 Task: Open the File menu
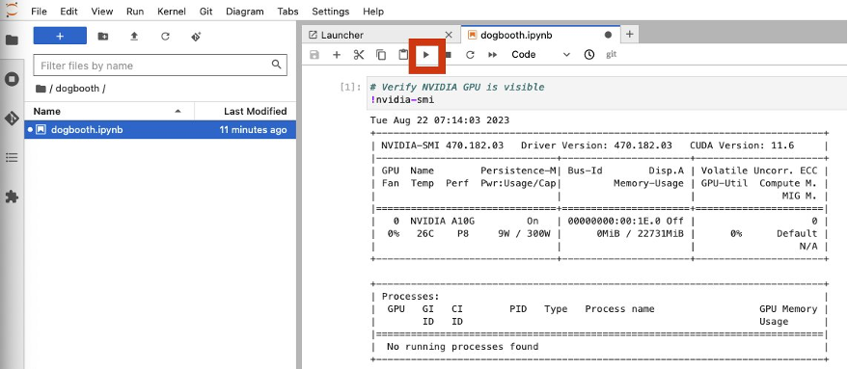pyautogui.click(x=39, y=11)
